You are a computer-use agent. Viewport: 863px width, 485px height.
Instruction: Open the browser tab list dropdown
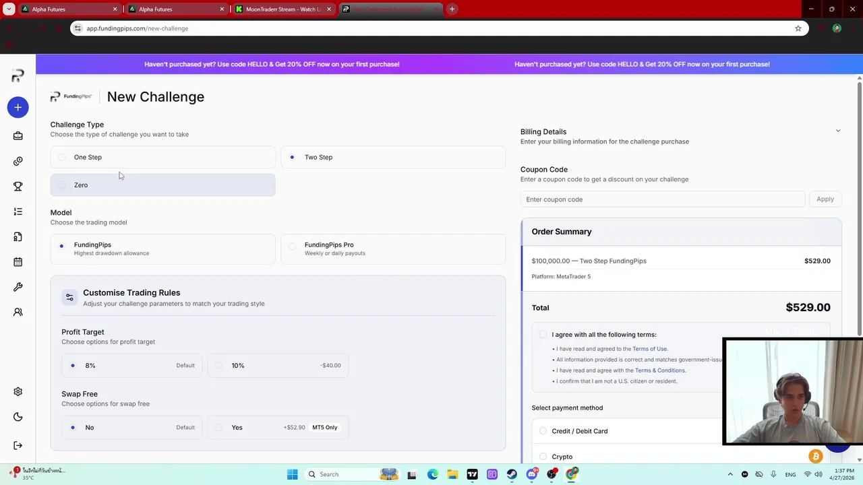(9, 9)
